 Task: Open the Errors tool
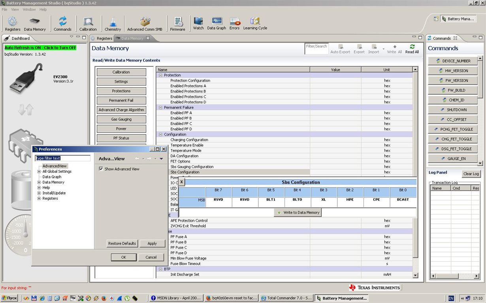pyautogui.click(x=234, y=23)
